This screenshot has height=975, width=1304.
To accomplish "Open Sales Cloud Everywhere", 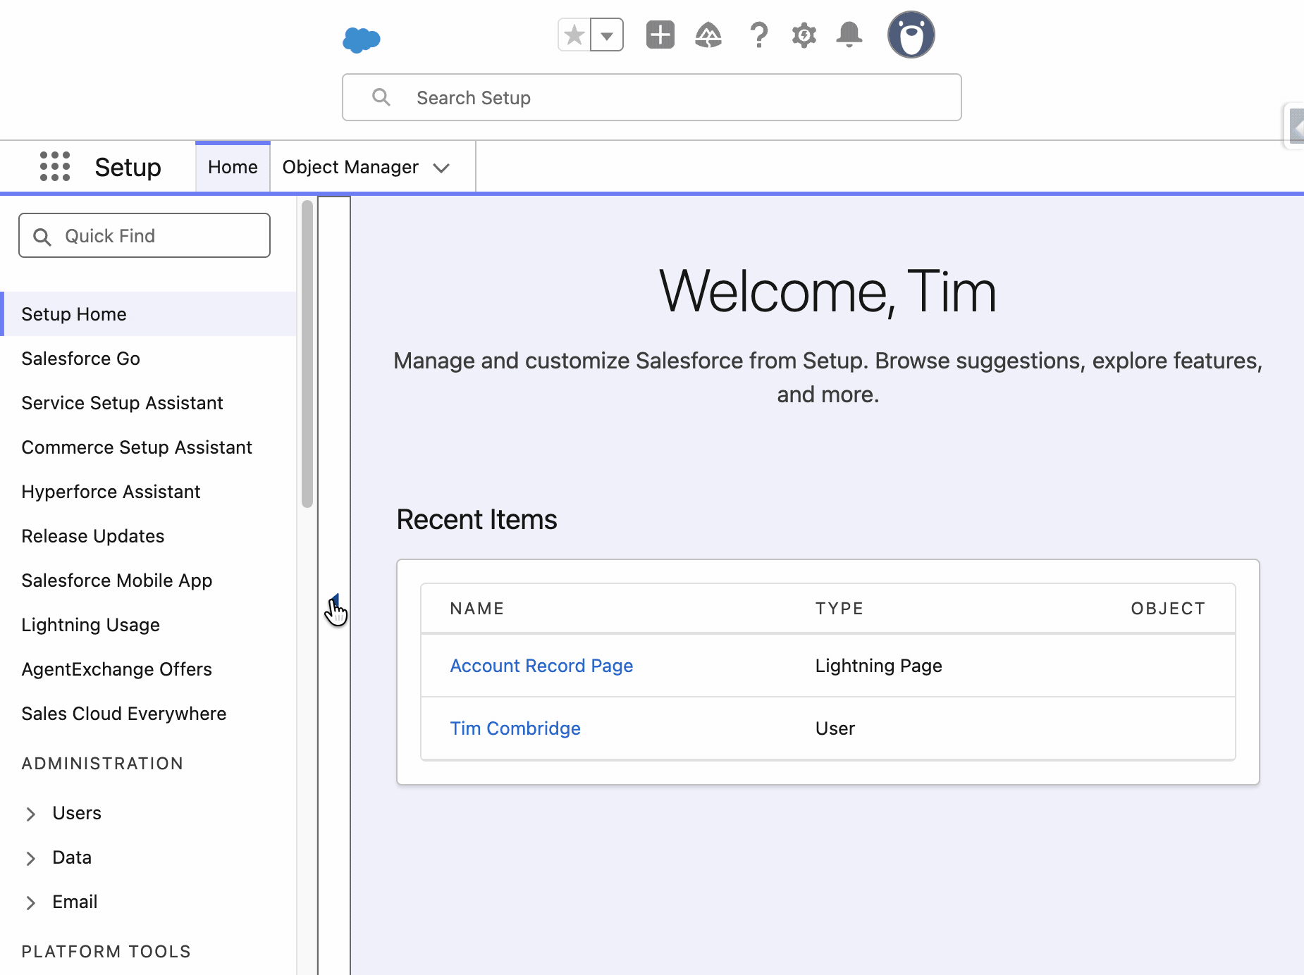I will [x=124, y=714].
